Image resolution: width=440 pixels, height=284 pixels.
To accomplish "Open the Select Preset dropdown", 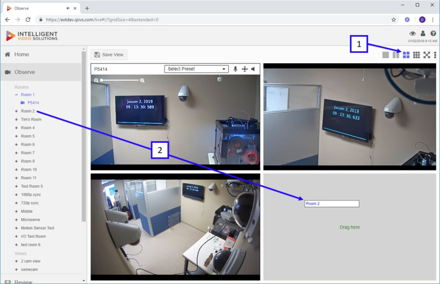I will click(x=196, y=69).
